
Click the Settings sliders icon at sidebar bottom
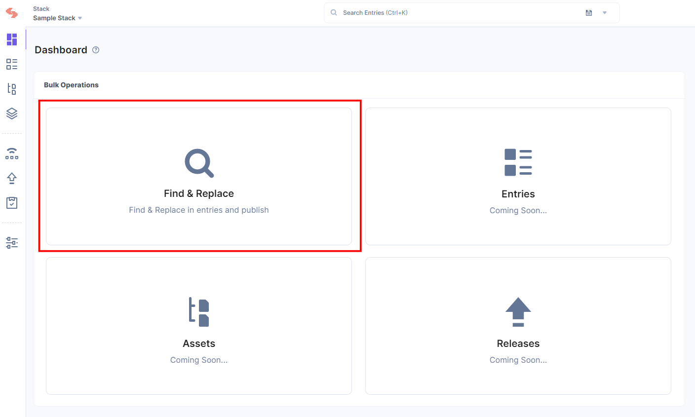(x=12, y=242)
